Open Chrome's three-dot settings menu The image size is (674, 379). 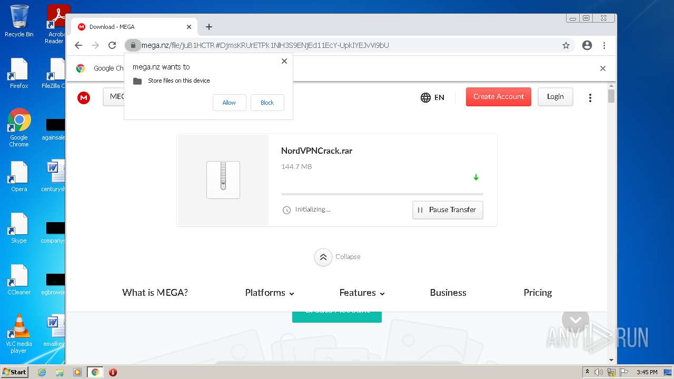point(604,45)
